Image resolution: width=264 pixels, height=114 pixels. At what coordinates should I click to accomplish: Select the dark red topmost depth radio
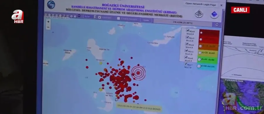(x=201, y=33)
